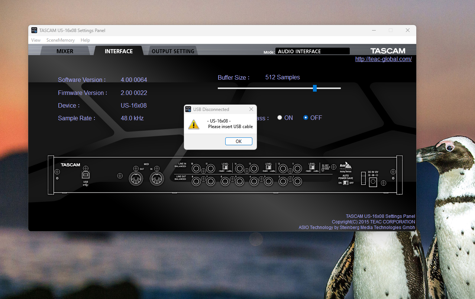Click the DC IN 12V power jack
The height and width of the screenshot is (299, 475).
[372, 182]
